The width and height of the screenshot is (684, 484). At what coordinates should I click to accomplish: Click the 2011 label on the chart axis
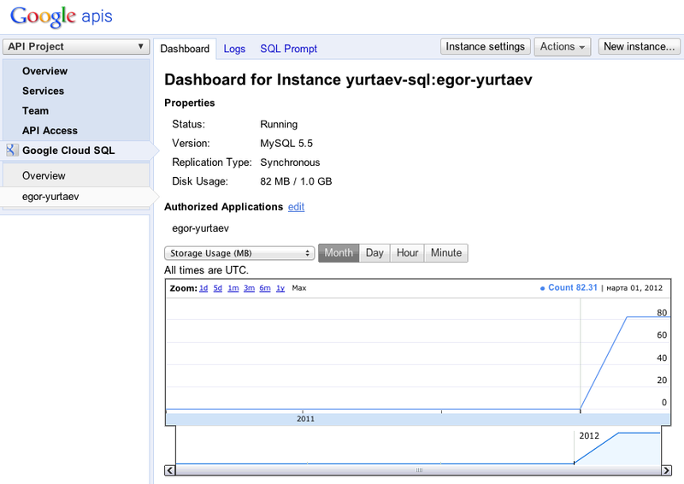[x=305, y=419]
